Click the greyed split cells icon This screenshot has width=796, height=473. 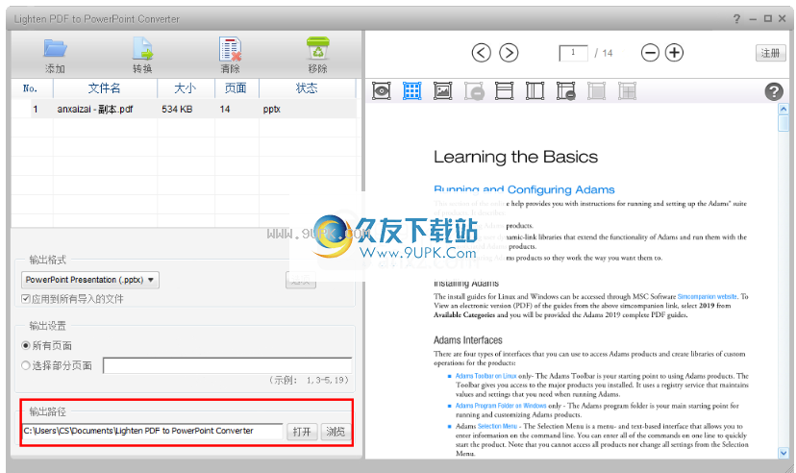pyautogui.click(x=627, y=91)
